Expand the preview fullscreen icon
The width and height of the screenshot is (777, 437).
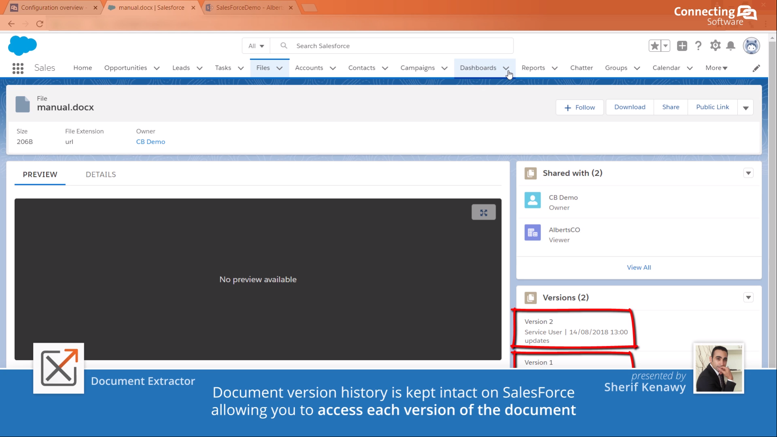[x=484, y=212]
